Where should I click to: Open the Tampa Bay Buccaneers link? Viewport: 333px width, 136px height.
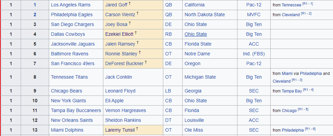point(76,110)
